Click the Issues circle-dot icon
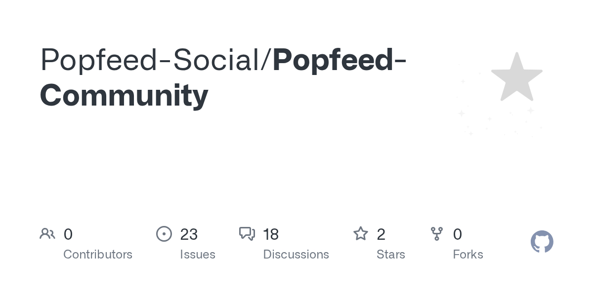The width and height of the screenshot is (593, 296). 164,234
